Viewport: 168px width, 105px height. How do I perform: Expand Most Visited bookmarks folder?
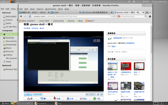27,21
